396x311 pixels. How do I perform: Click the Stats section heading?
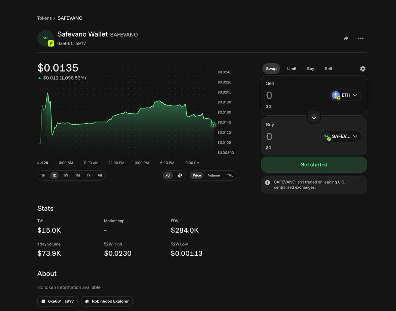click(x=45, y=209)
